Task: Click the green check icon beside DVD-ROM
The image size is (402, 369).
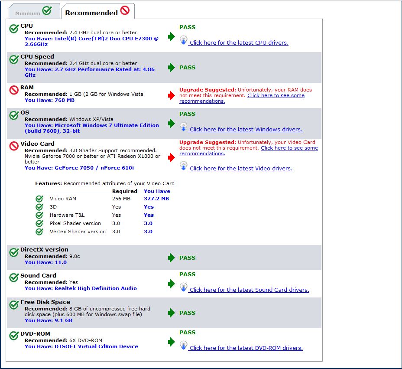Action: point(14,336)
